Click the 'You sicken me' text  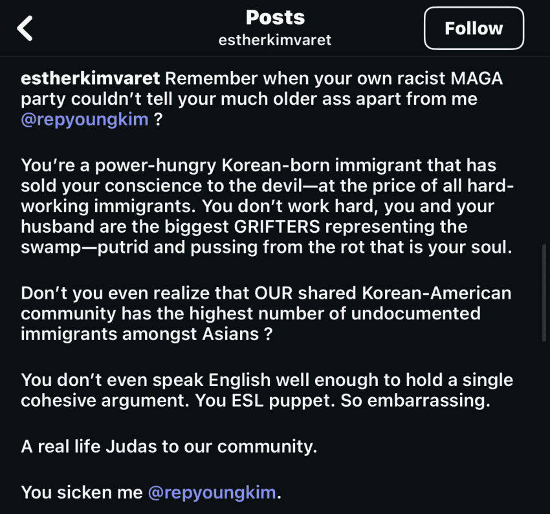82,492
